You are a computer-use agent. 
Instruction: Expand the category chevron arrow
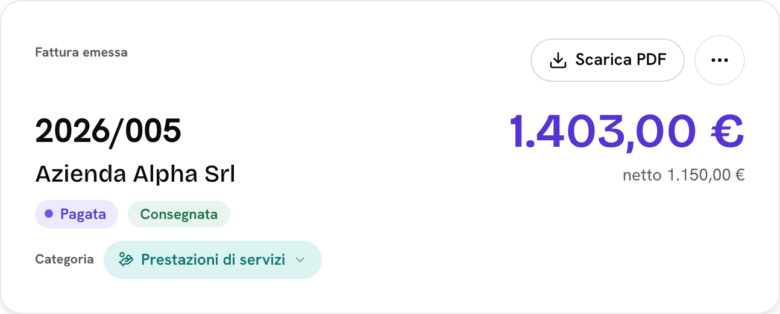click(x=300, y=260)
